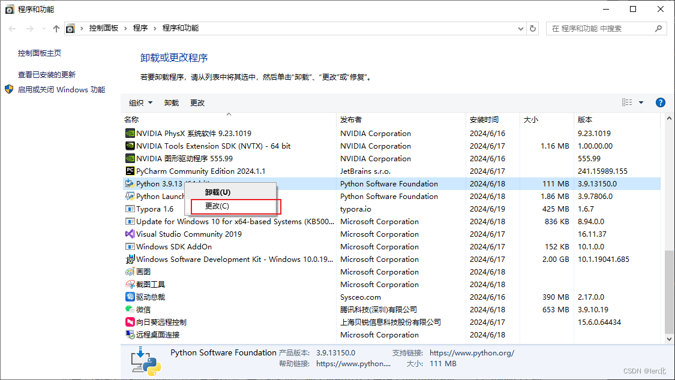Open 控制面板主页 link
The image size is (675, 380).
click(40, 53)
